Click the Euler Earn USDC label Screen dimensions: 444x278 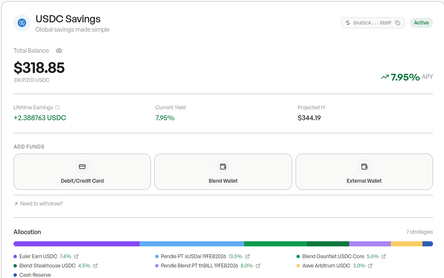(x=38, y=256)
